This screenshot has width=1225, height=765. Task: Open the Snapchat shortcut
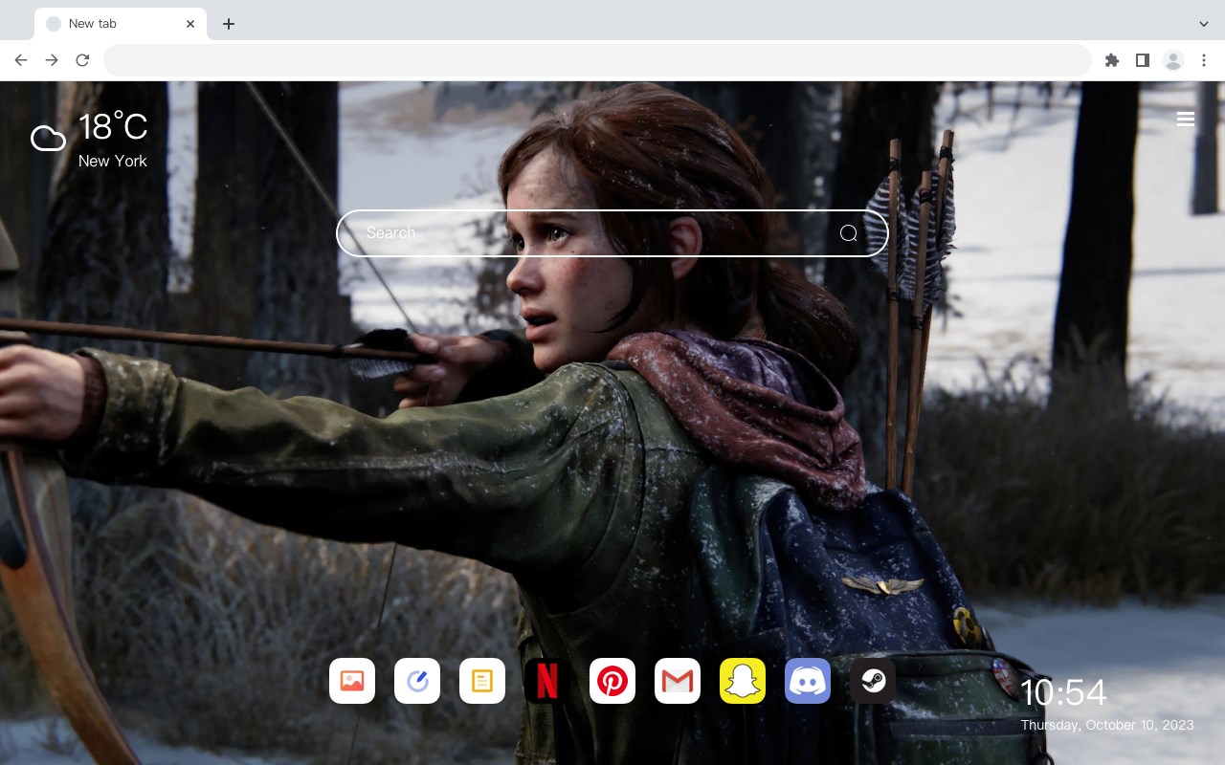point(743,681)
